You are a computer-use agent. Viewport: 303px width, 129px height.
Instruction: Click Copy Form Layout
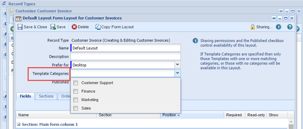pos(114,27)
